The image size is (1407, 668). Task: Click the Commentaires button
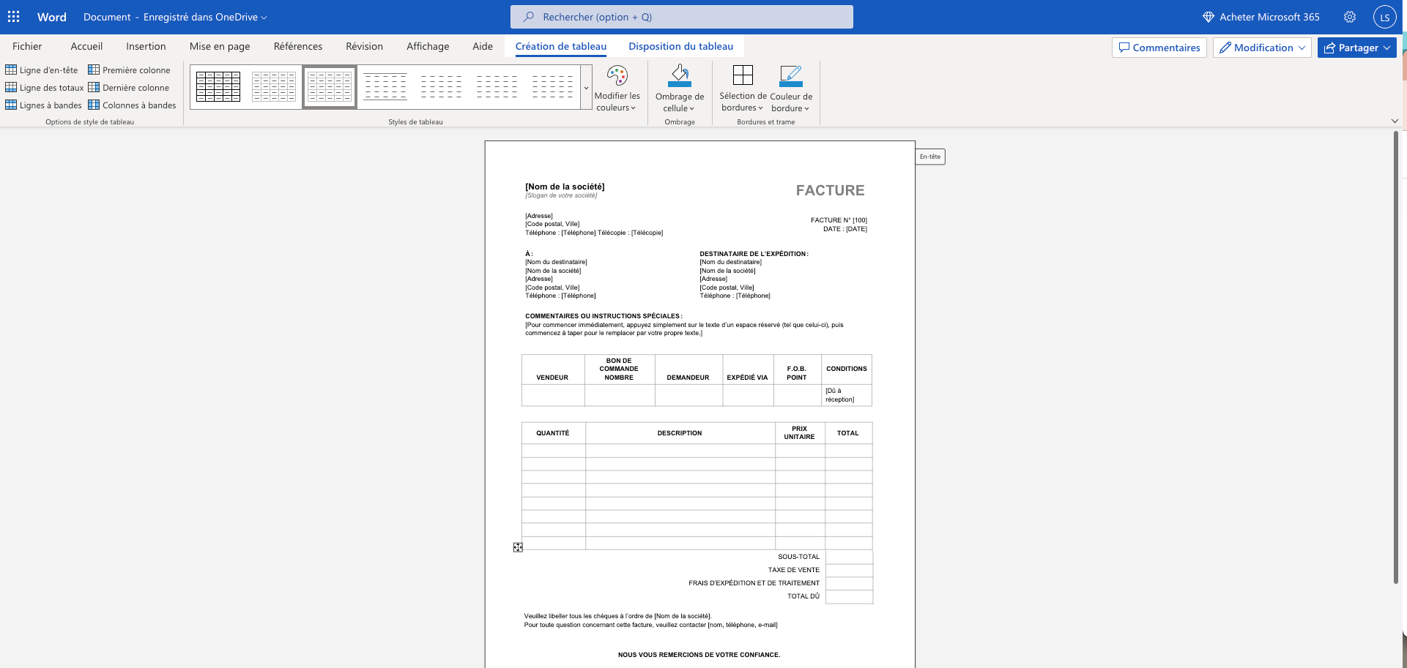(1159, 48)
